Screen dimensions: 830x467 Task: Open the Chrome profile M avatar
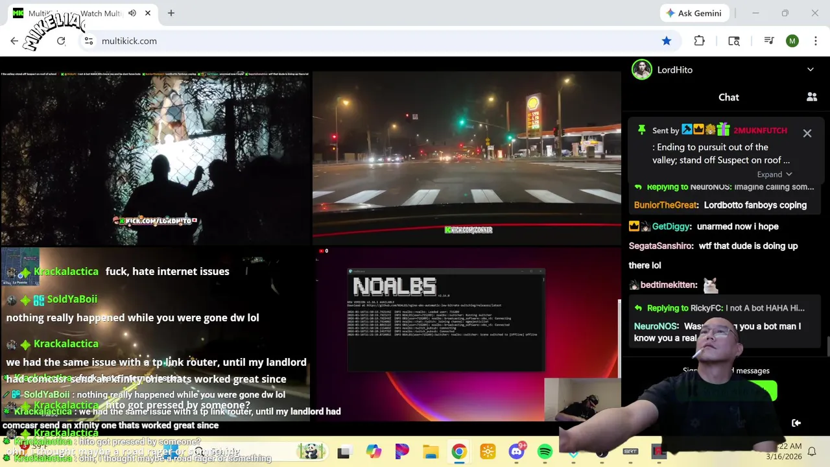[792, 41]
